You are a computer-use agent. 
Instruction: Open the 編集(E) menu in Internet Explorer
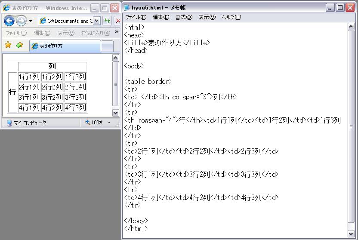(x=42, y=33)
